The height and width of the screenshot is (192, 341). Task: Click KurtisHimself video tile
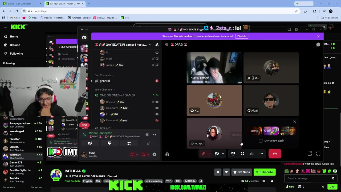tap(214, 68)
